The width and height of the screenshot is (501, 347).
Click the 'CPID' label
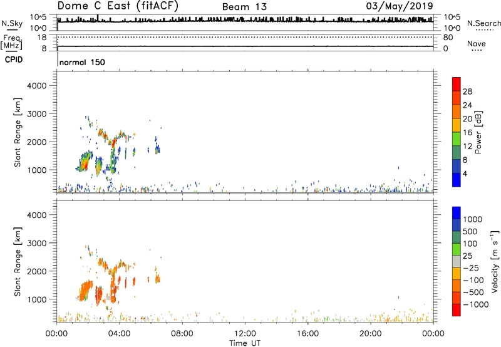14,60
